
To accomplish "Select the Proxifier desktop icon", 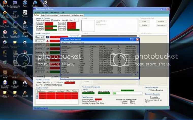I will 35,4.
